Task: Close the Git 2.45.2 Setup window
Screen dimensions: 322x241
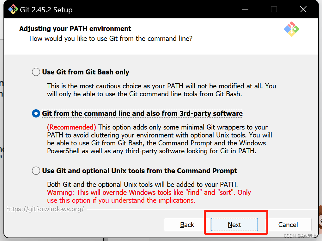Action: pyautogui.click(x=303, y=9)
